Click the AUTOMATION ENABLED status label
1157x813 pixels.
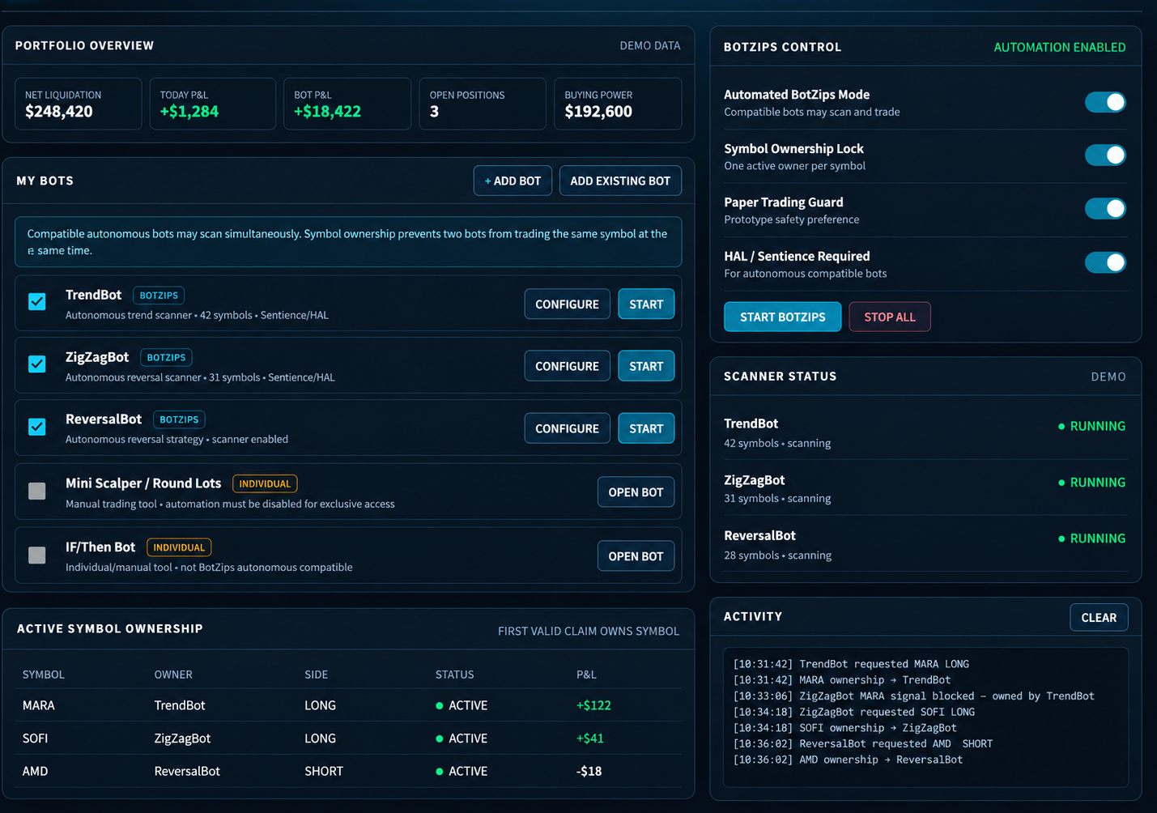[x=1059, y=47]
